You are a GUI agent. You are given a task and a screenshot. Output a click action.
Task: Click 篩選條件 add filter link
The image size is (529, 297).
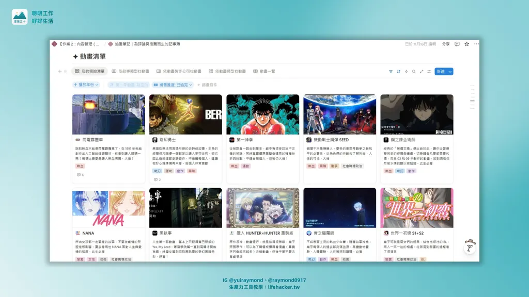207,85
